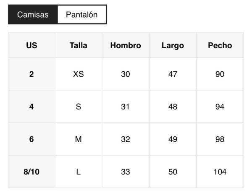
Task: Click the US column header
Action: (31, 45)
